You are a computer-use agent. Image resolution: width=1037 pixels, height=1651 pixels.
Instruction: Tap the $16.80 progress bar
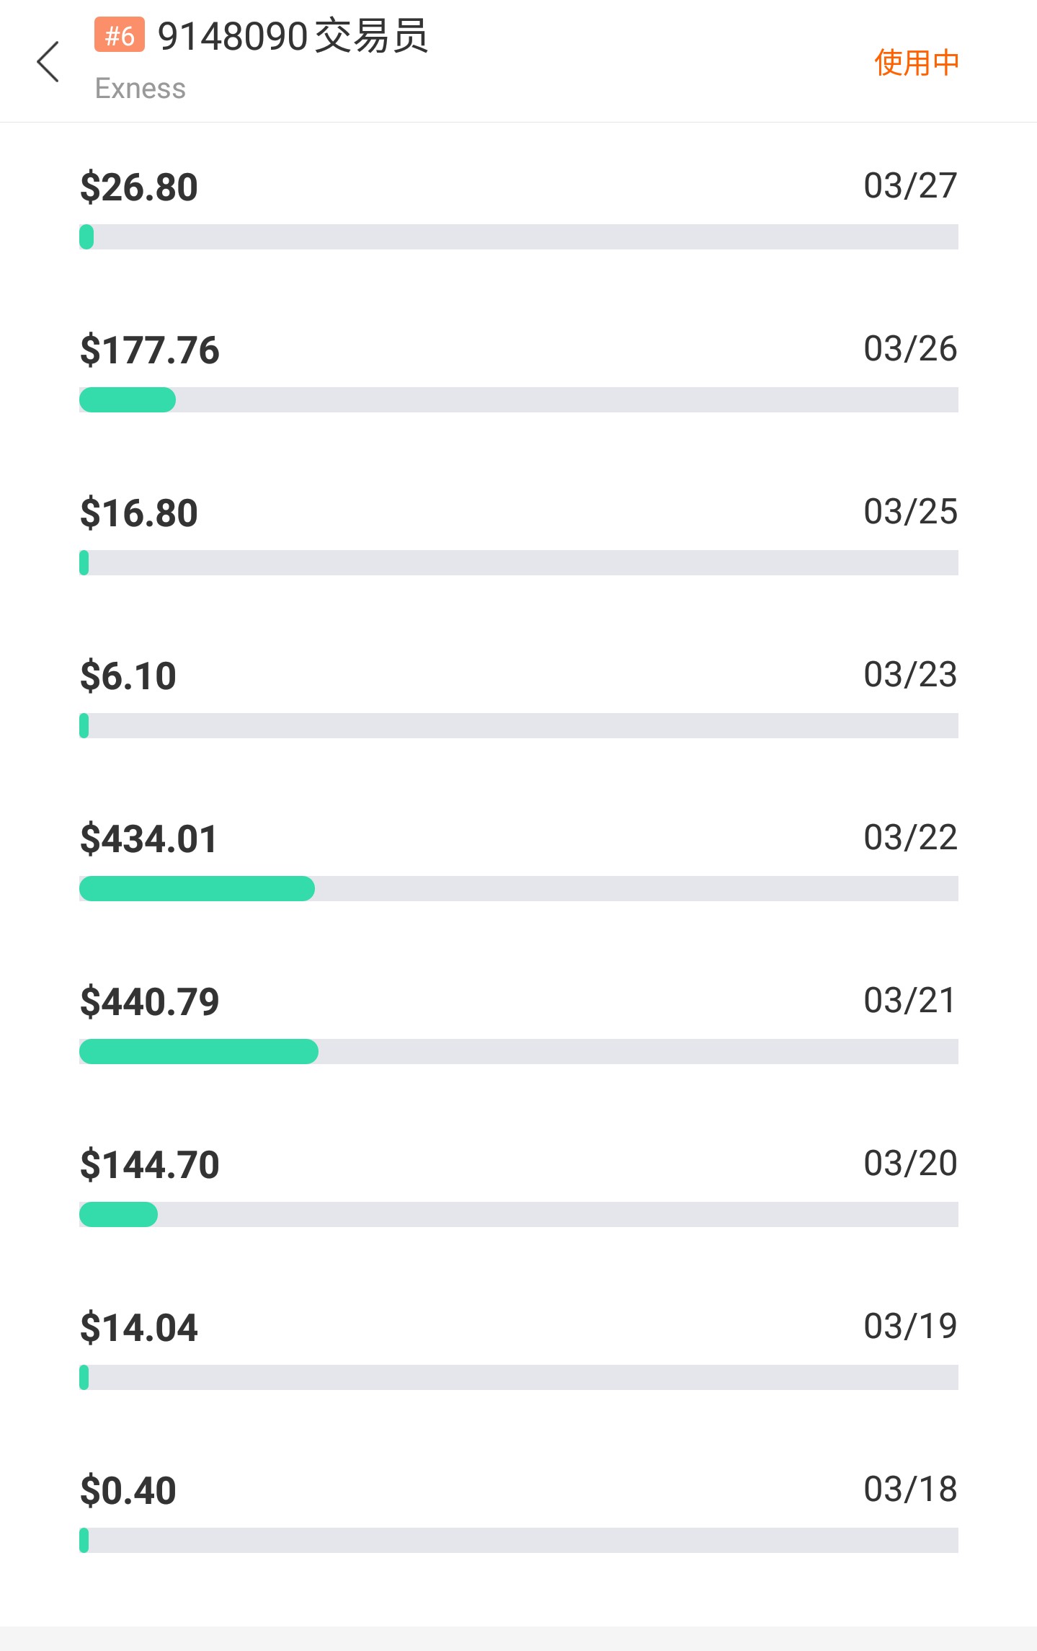[x=519, y=563]
